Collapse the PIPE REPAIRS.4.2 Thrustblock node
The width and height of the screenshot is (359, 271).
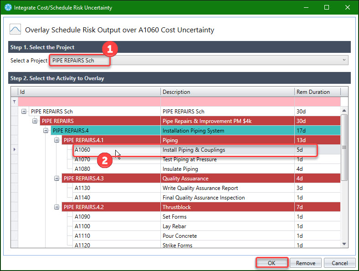click(56, 207)
